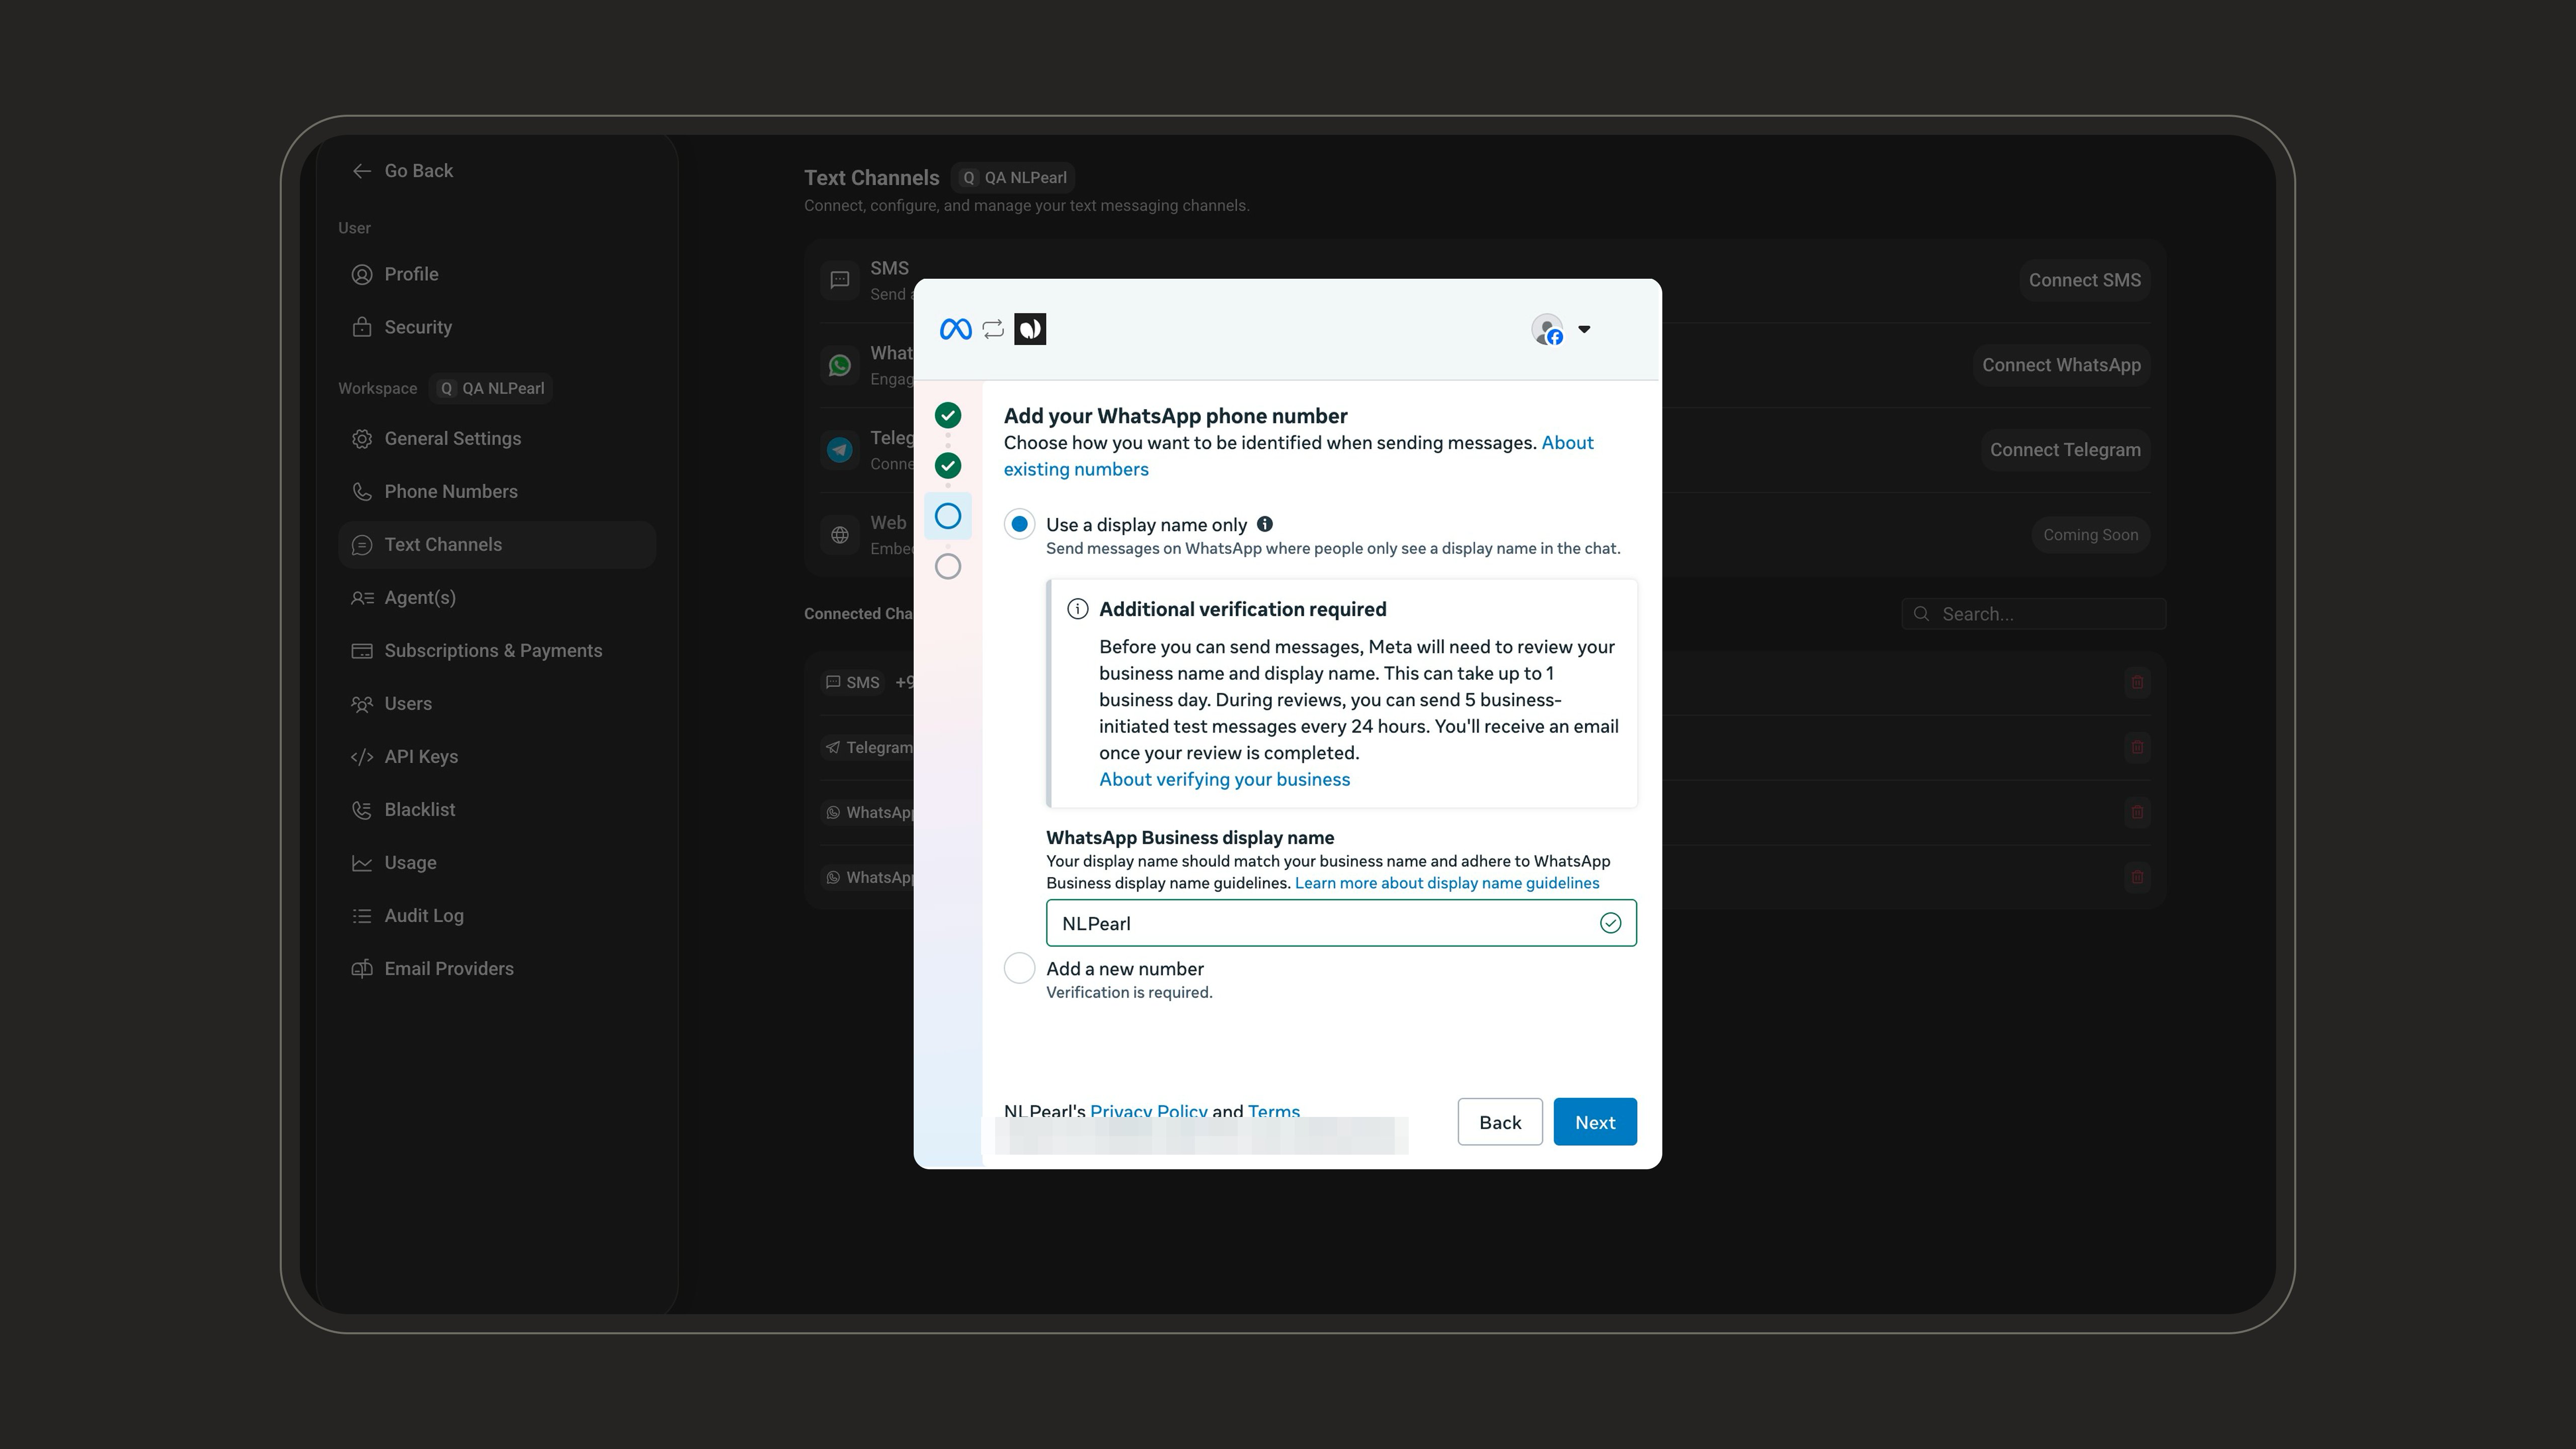
Task: Click the second completed step checkmark
Action: point(948,466)
